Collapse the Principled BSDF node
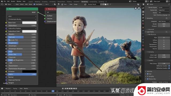This screenshot has width=171, height=96. click(x=8, y=9)
